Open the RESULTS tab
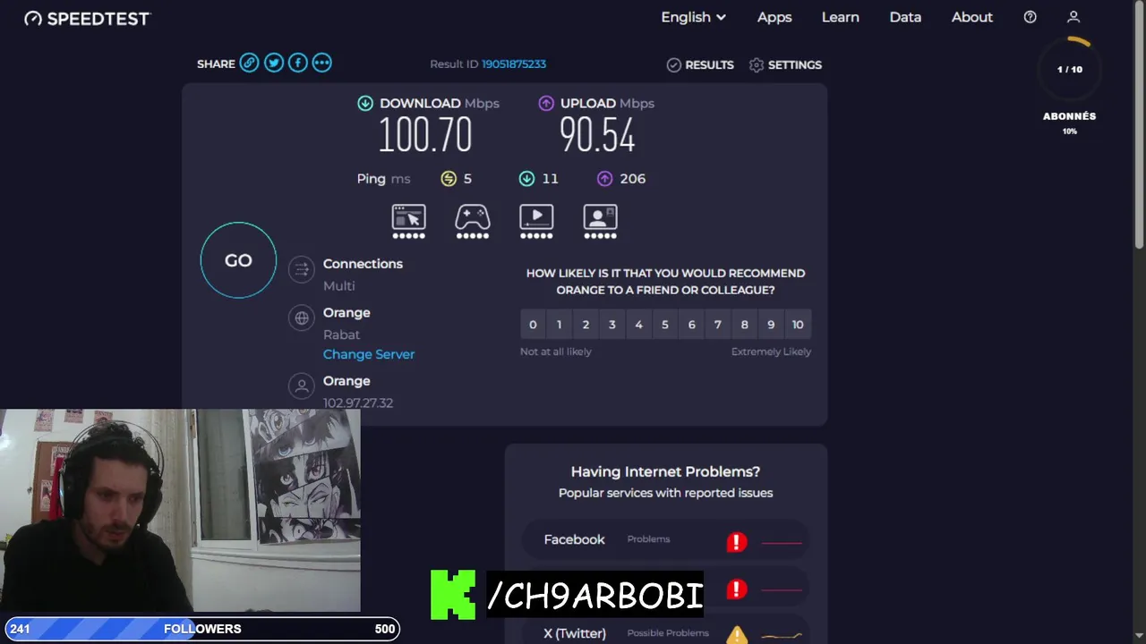1146x644 pixels. coord(700,64)
